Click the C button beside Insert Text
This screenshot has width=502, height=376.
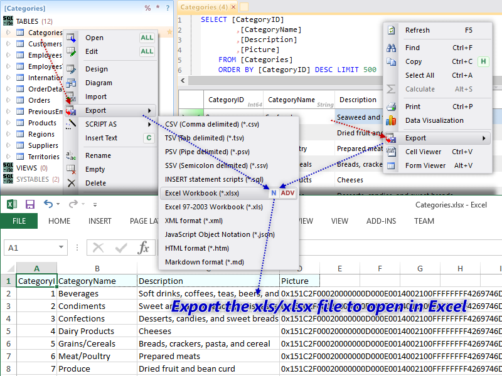point(149,138)
